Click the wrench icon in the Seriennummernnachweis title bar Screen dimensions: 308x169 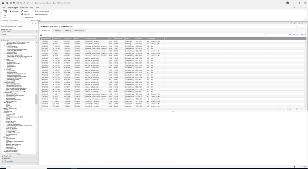click(295, 23)
